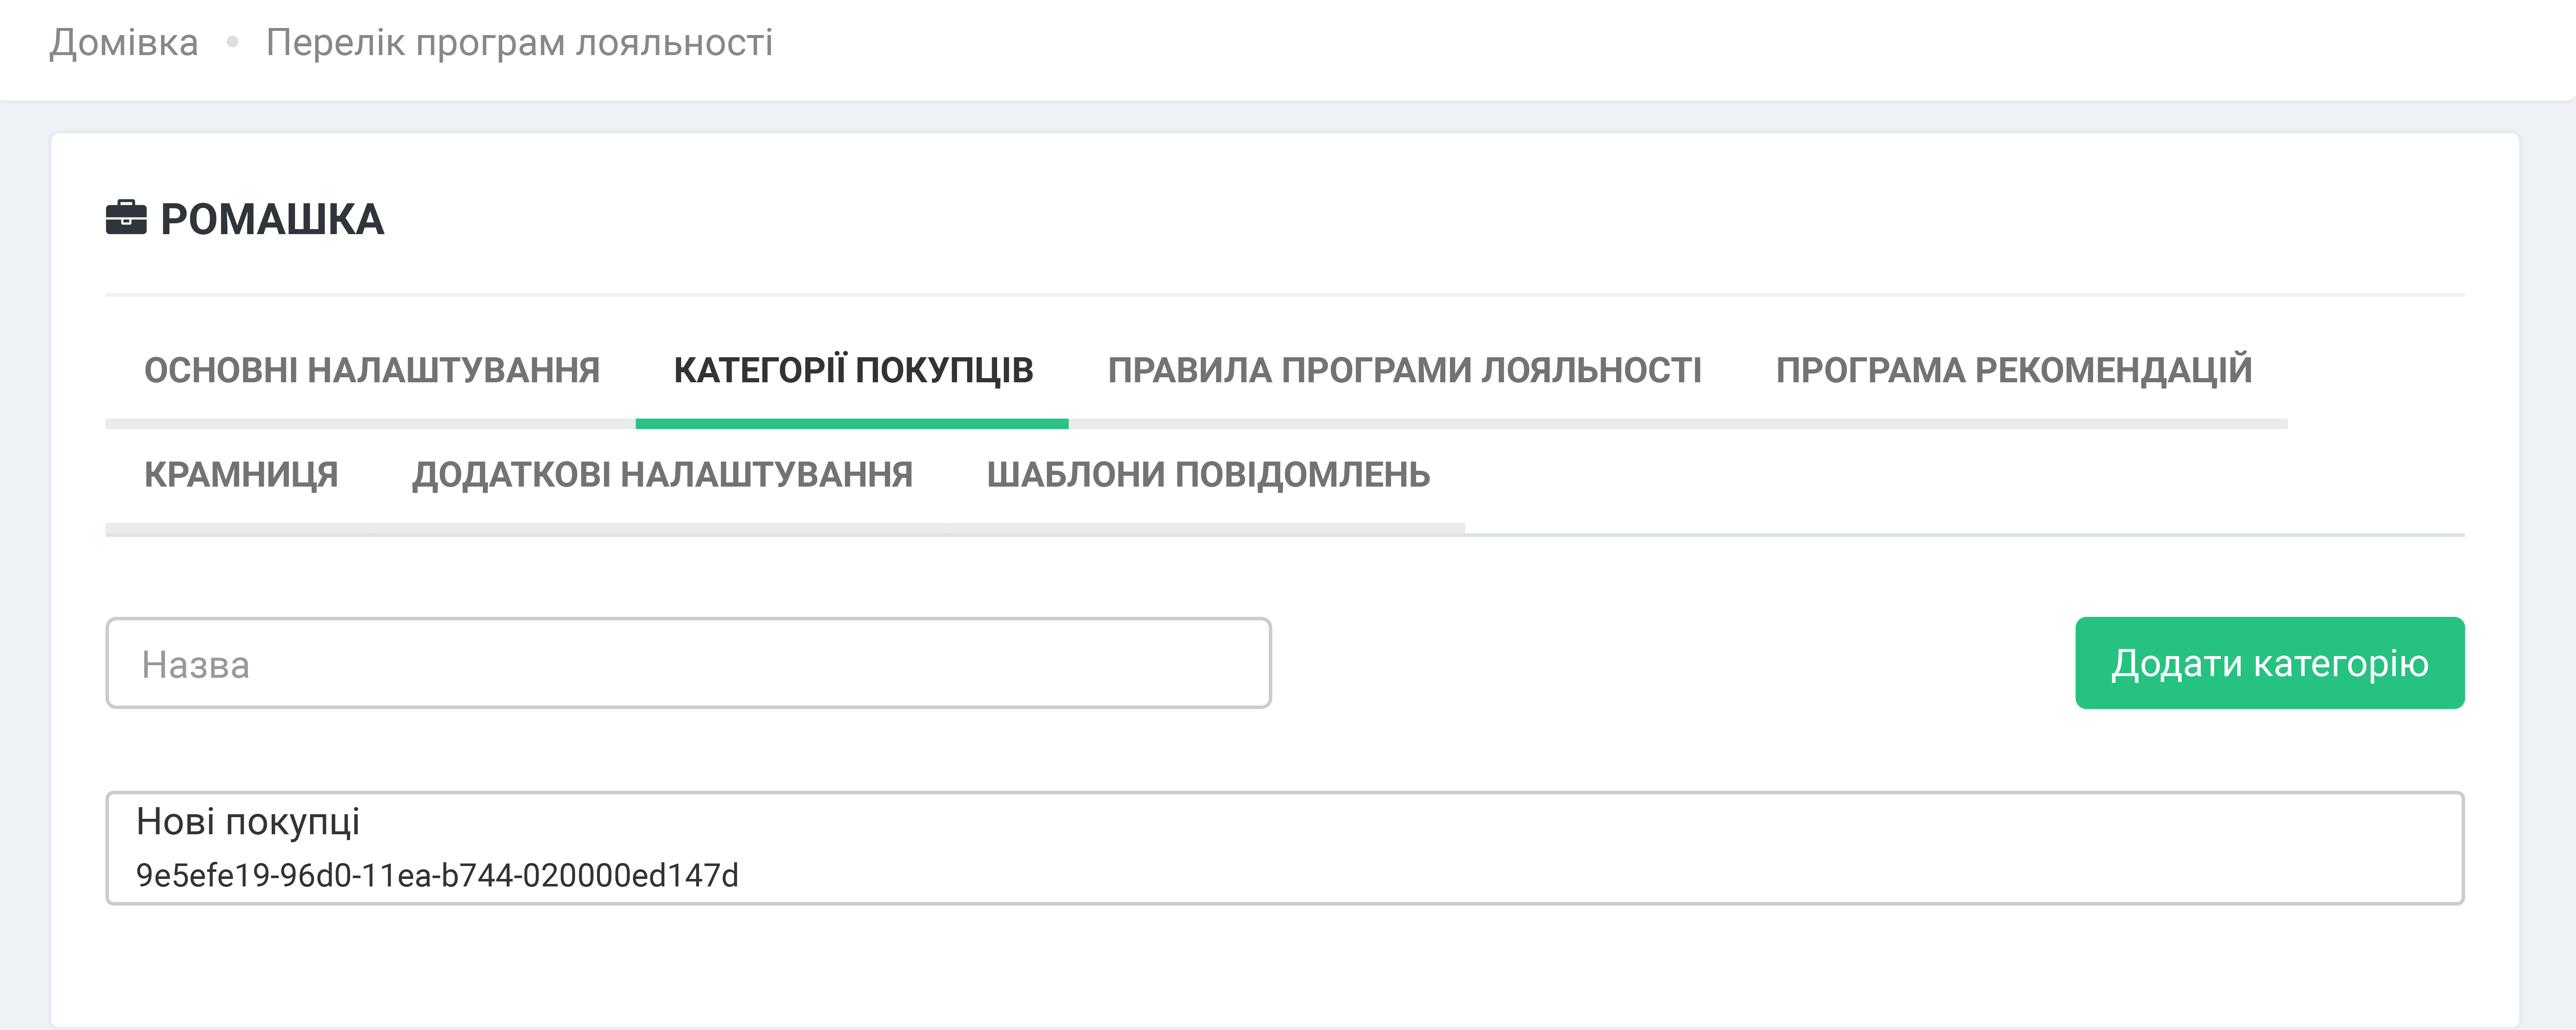Click the РОМАШКА program title
Screen dimensions: 2576x1030
click(272, 219)
